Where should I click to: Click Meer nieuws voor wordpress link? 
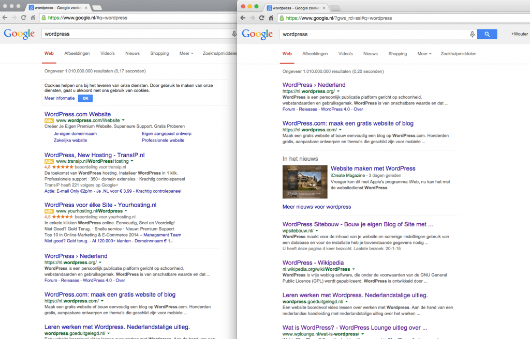click(x=317, y=207)
